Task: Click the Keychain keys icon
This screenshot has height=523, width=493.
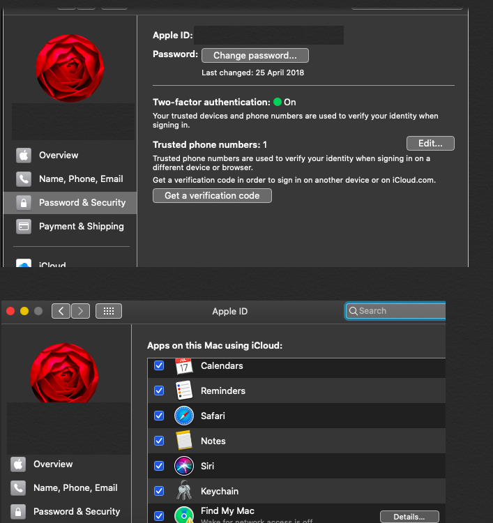Action: pyautogui.click(x=184, y=490)
